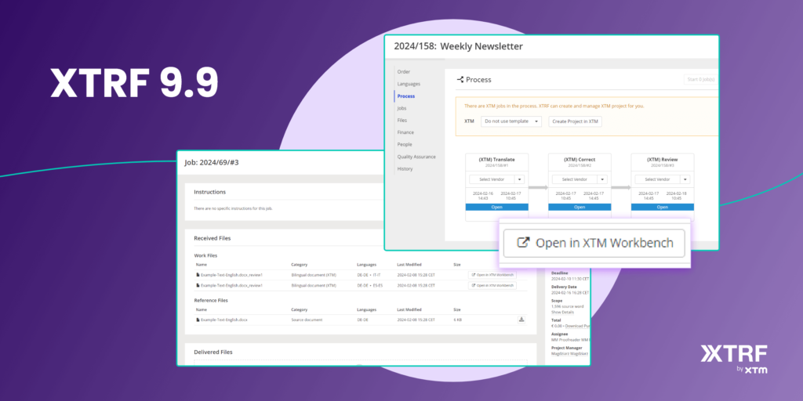
Task: Click Create Project in XTM button
Action: tap(575, 121)
